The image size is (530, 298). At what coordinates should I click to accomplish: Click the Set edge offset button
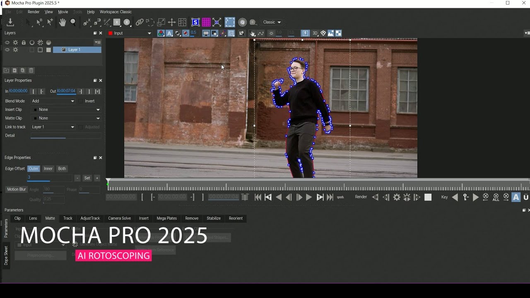[87, 178]
